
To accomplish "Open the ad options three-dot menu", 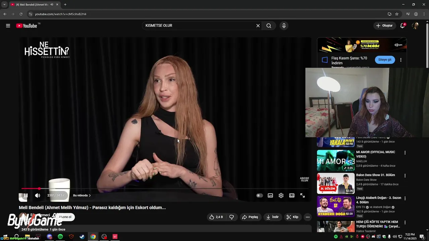I will pyautogui.click(x=401, y=60).
